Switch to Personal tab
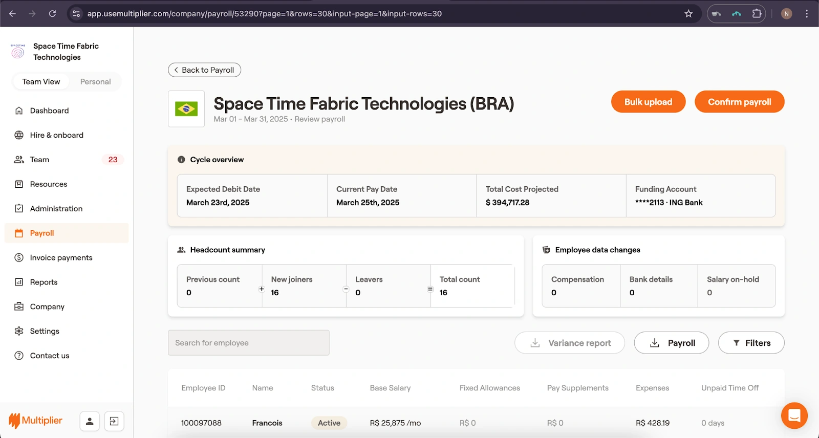This screenshot has width=819, height=438. (95, 82)
